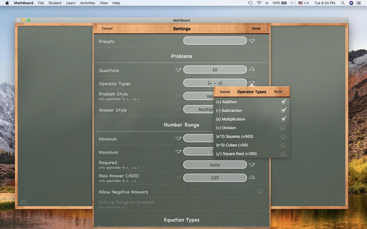Decrease the Questions count with down arrow

pos(178,70)
